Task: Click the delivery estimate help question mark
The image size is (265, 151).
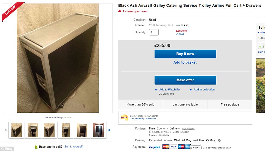Action: pyautogui.click(x=219, y=140)
